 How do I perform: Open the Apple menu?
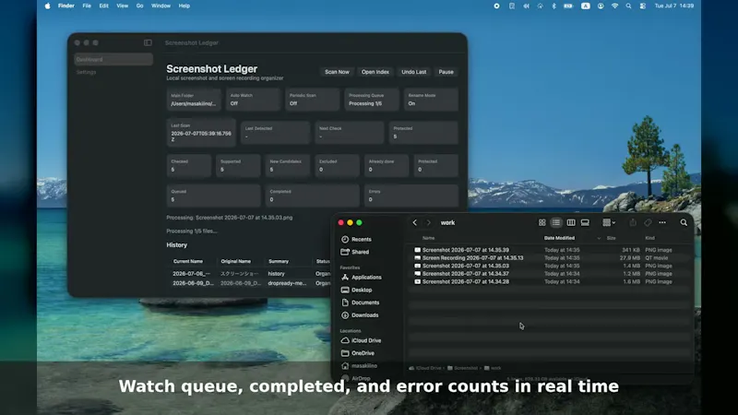(48, 6)
